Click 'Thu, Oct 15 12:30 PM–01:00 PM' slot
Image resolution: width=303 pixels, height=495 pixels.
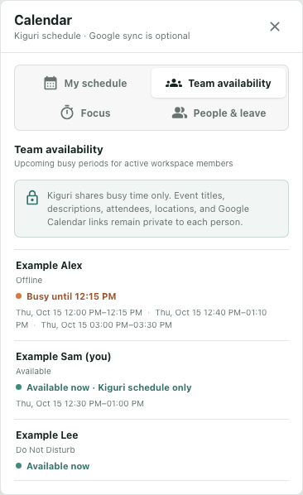[79, 403]
